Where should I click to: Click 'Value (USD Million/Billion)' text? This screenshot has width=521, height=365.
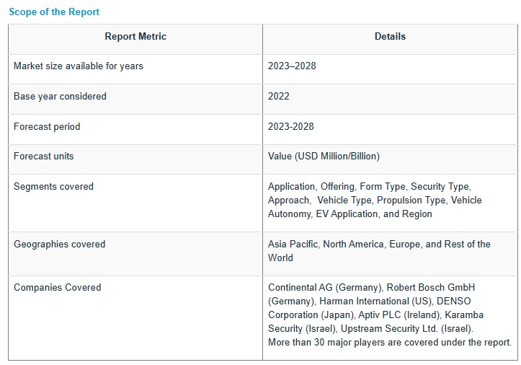(x=324, y=157)
